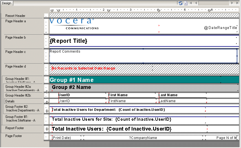This screenshot has height=148, width=241.
Task: Click the horizontal guideline marker beside Report Footer
Action: coord(47,129)
